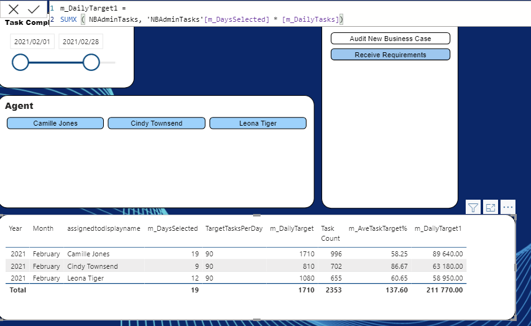Click the Task Count value 655
This screenshot has width=531, height=326.
pos(336,278)
